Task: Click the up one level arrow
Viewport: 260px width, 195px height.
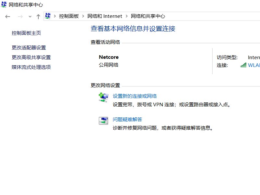Action: (x=38, y=16)
